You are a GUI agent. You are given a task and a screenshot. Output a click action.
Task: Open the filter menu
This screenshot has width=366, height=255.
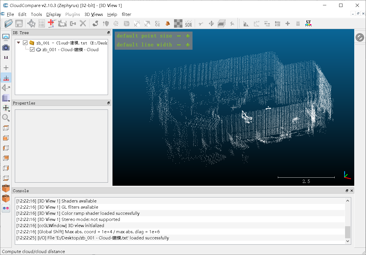126,14
